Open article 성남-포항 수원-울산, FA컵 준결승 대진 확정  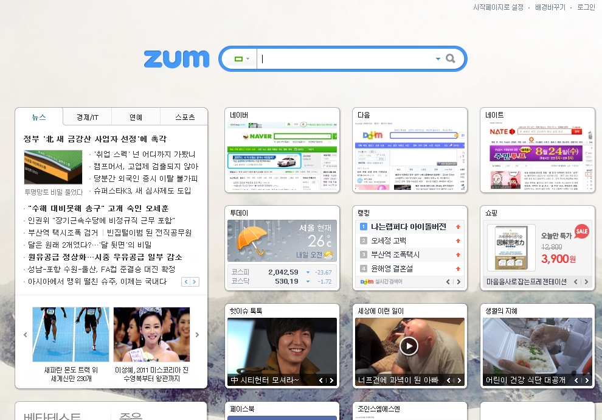(102, 270)
